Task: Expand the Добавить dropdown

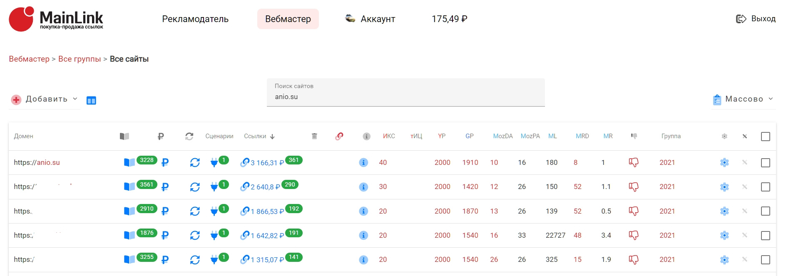Action: [x=45, y=99]
